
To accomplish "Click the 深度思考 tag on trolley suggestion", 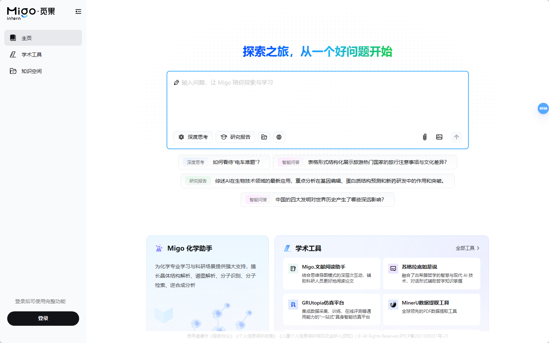I will pyautogui.click(x=196, y=162).
